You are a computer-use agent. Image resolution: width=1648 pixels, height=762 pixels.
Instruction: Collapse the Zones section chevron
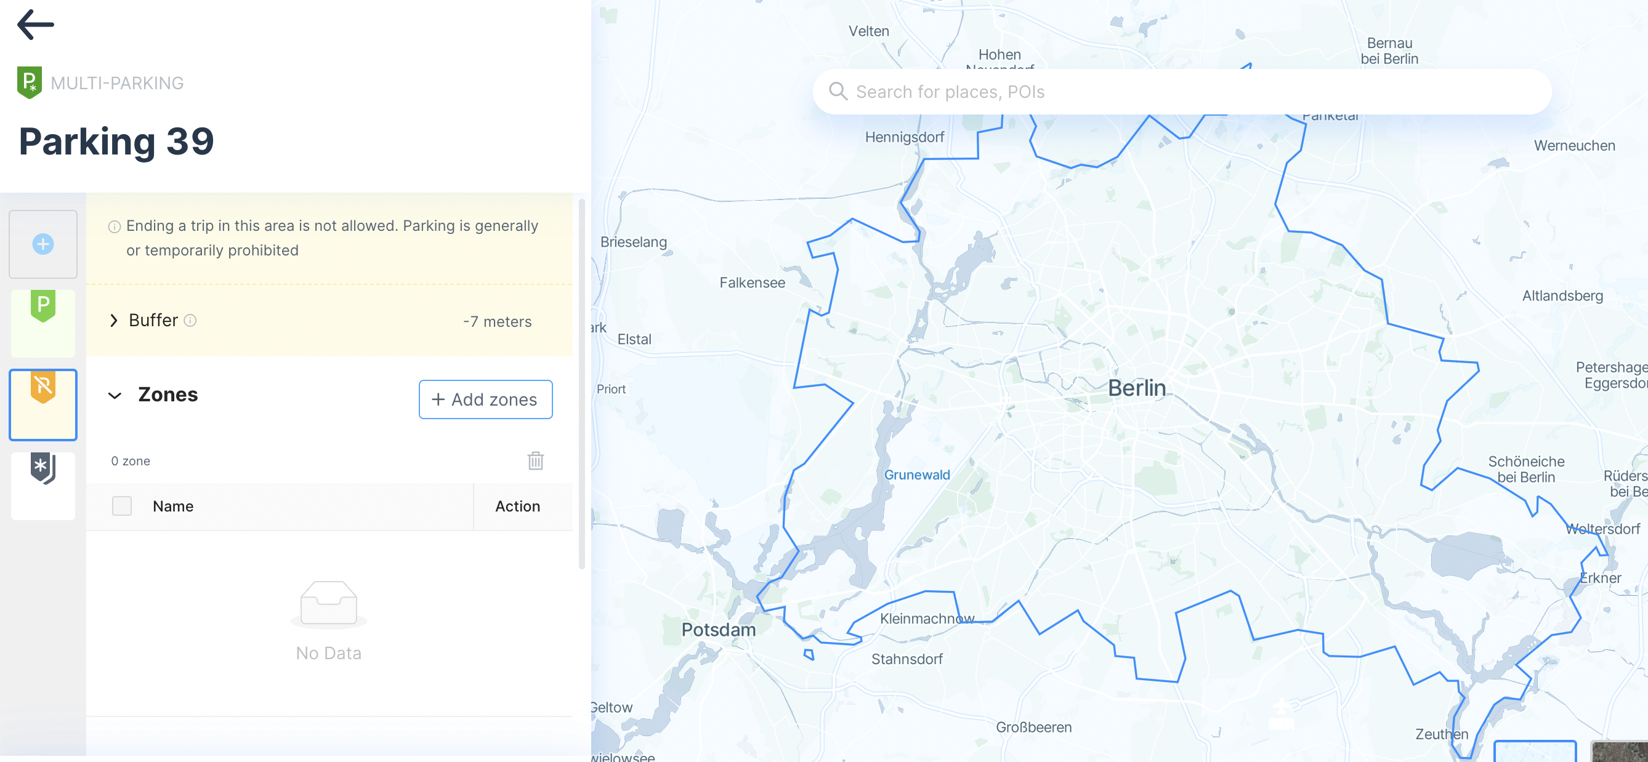pyautogui.click(x=115, y=395)
